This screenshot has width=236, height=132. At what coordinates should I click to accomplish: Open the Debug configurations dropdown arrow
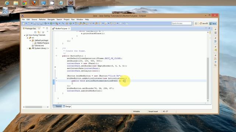tap(48, 23)
